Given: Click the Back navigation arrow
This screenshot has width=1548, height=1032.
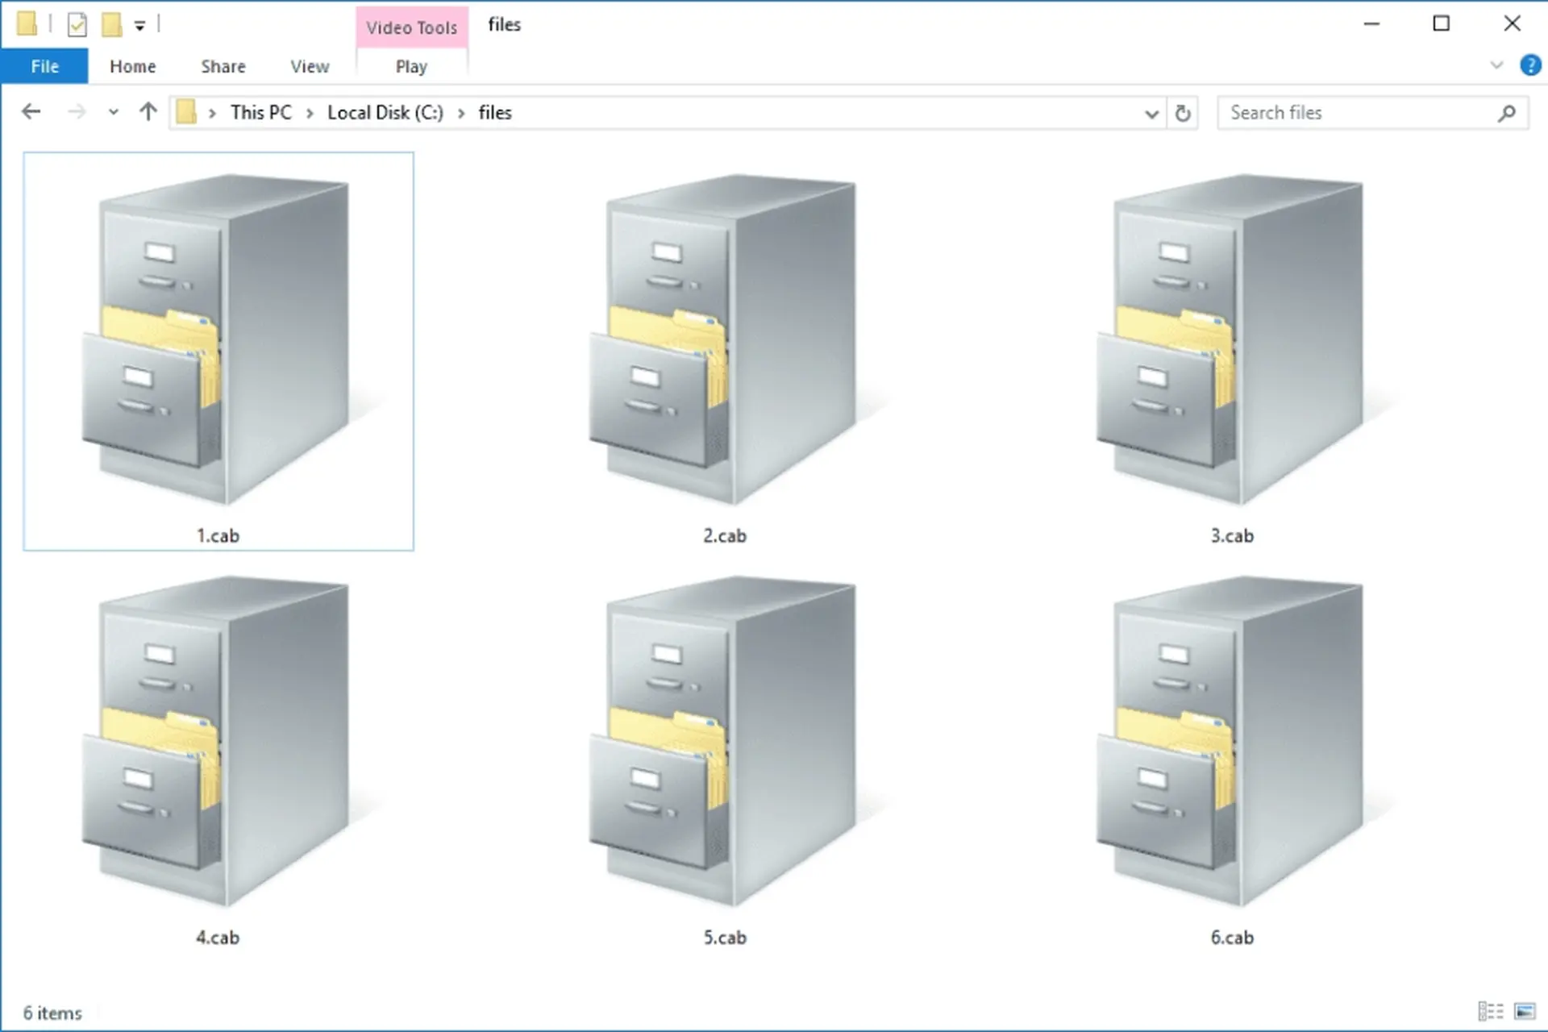Looking at the screenshot, I should tap(31, 112).
